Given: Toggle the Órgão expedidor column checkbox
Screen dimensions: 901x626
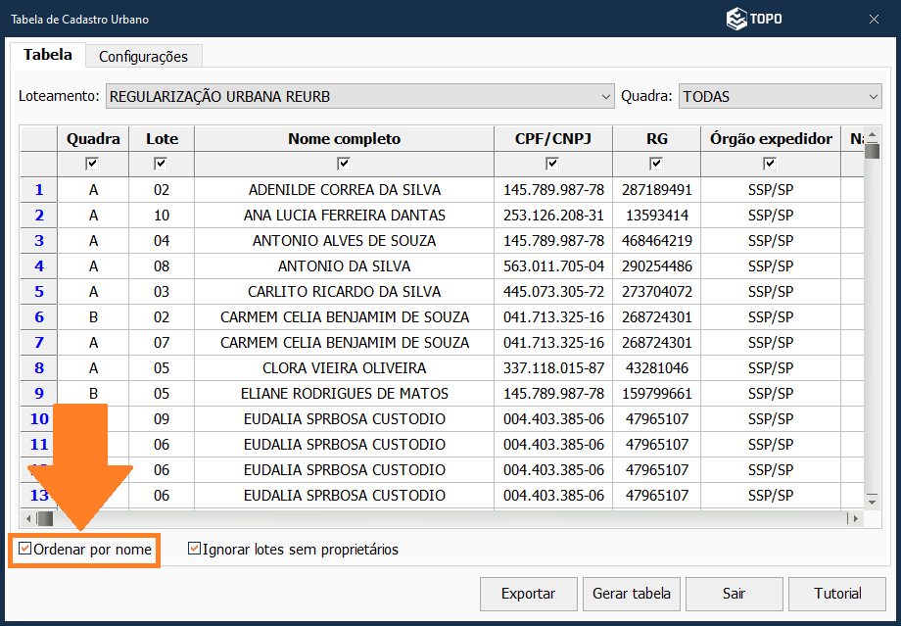Looking at the screenshot, I should click(770, 164).
